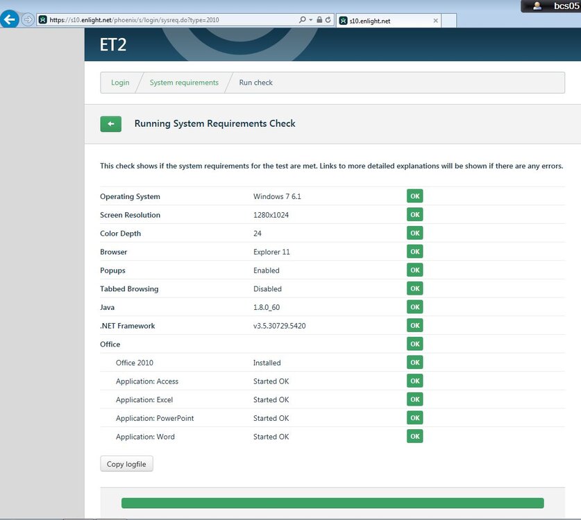Click the ET2 logo in the header
581x520 pixels.
113,45
